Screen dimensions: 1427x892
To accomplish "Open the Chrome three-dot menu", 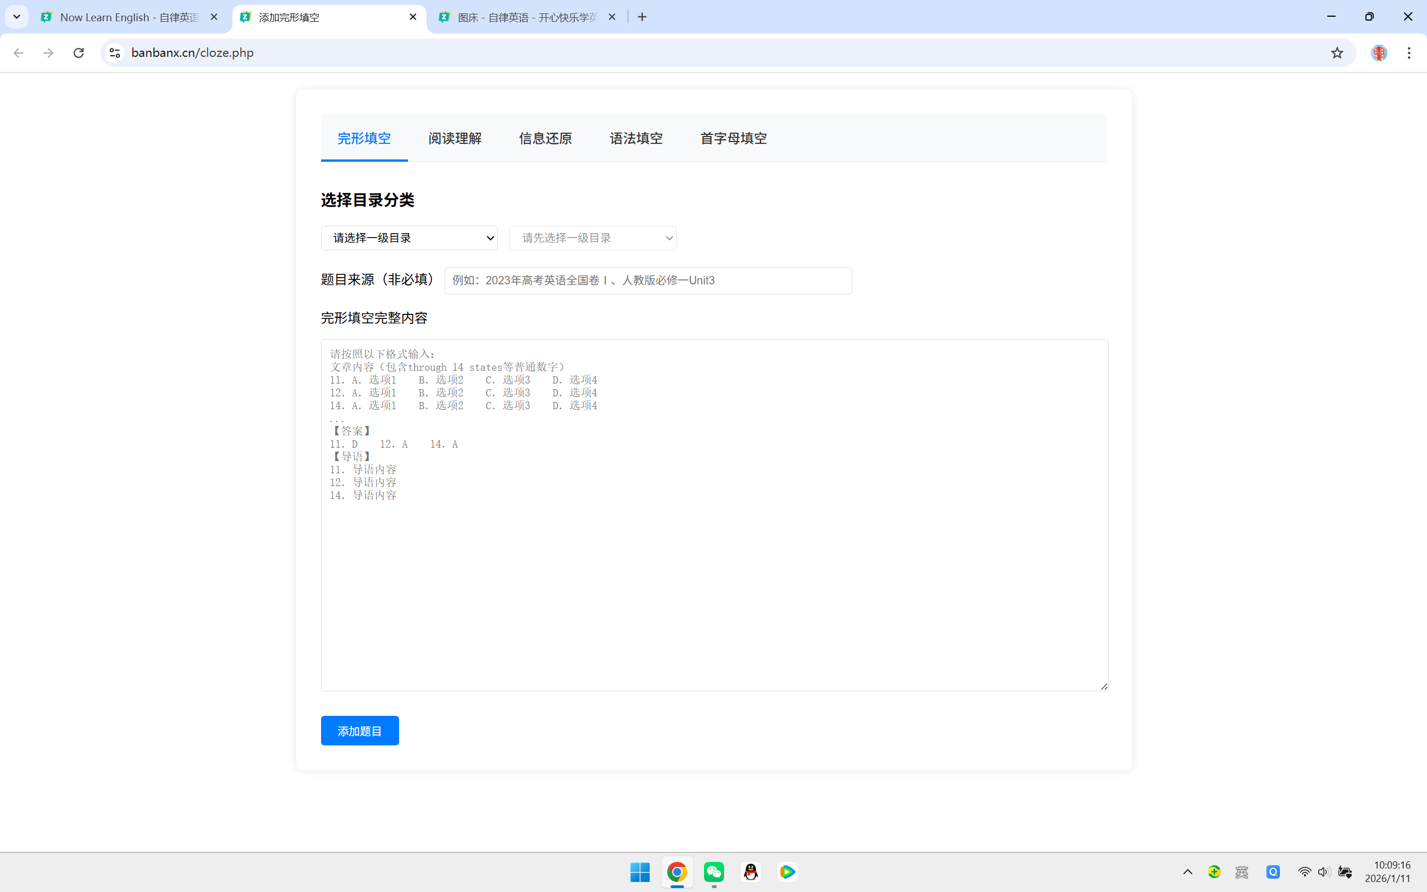I will [1409, 53].
